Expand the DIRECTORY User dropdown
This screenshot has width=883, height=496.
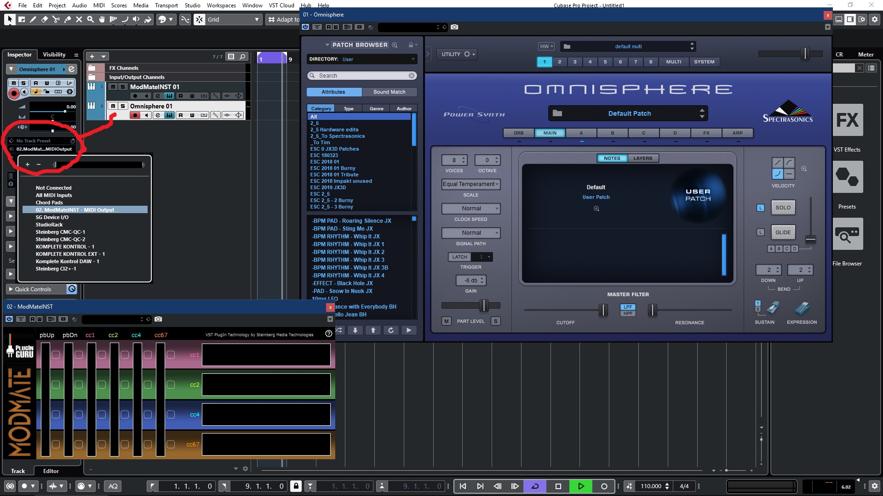click(413, 59)
